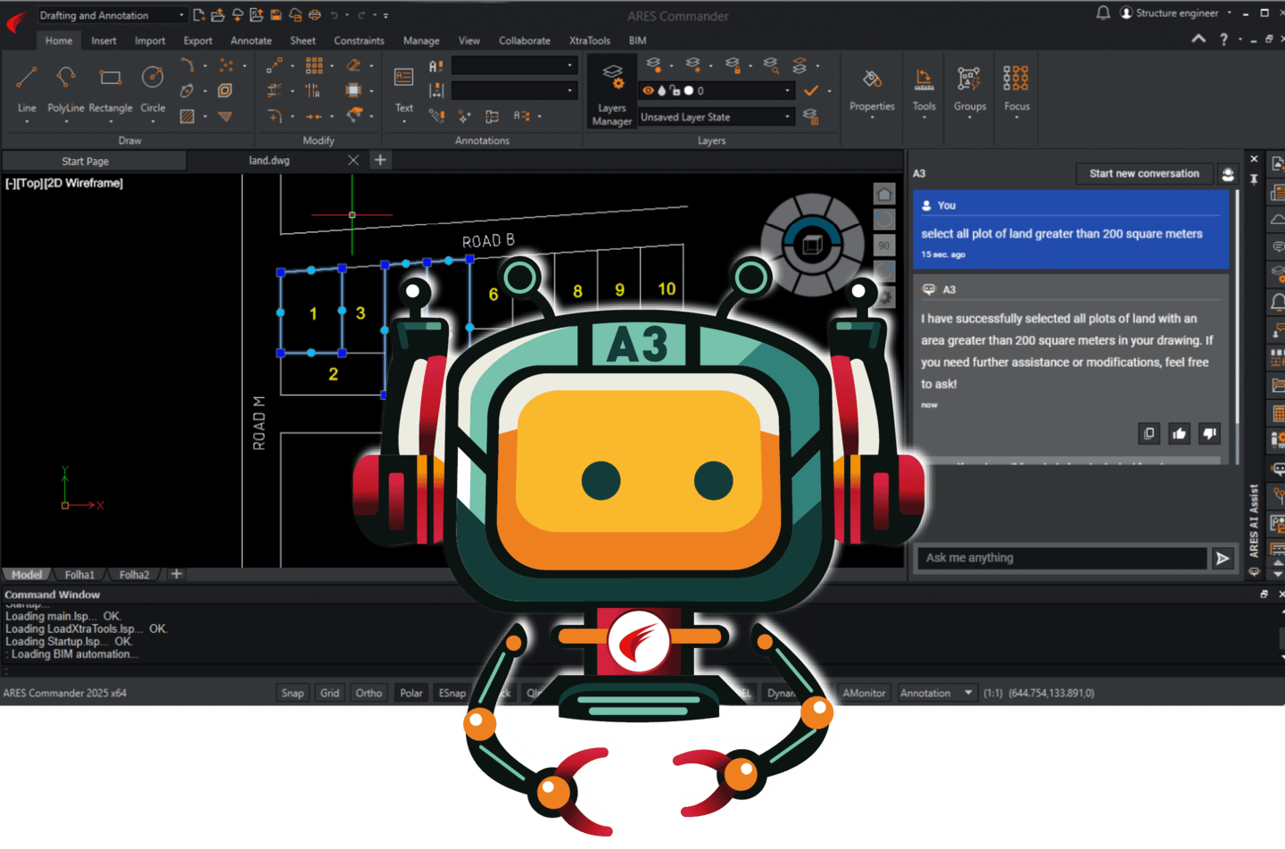Click the Model tab
Screen dimensions: 1285x849
27,575
